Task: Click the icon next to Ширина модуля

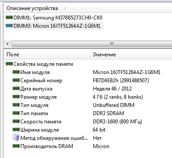Action: (16, 129)
